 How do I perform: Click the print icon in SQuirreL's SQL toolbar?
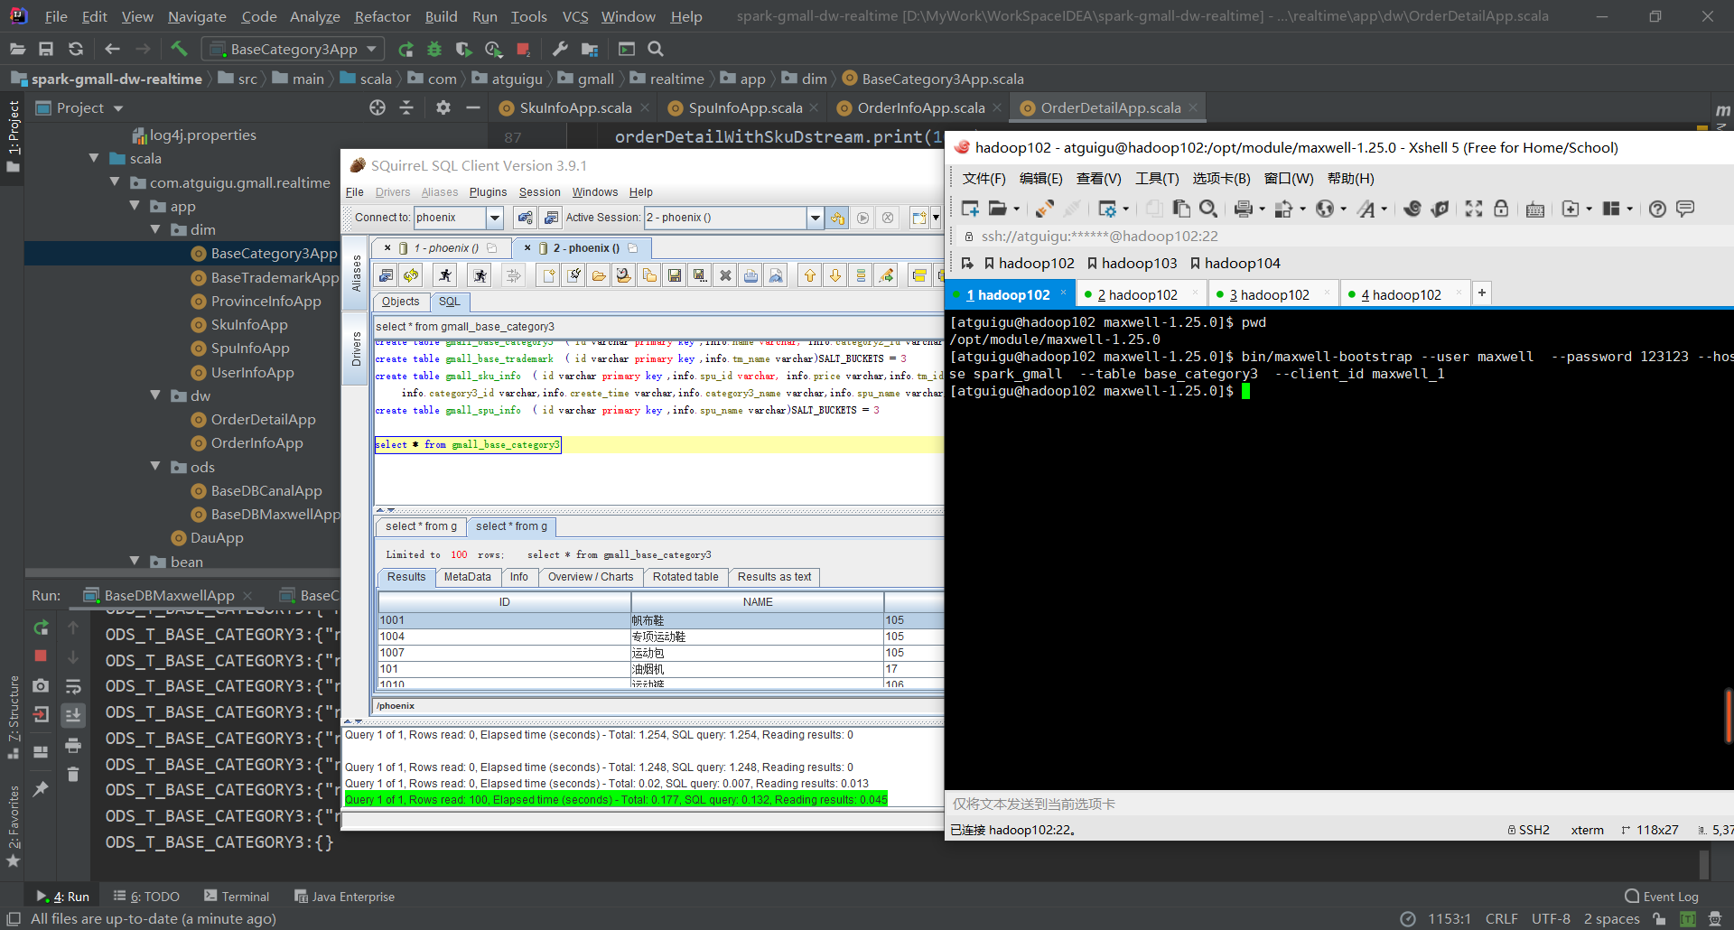[x=750, y=275]
